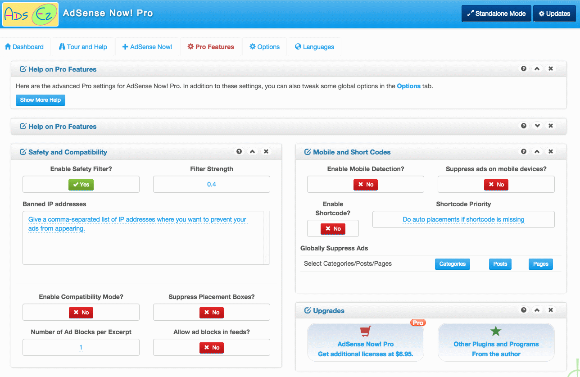This screenshot has height=377, width=580.
Task: Click the orange Pro badge
Action: tap(418, 323)
